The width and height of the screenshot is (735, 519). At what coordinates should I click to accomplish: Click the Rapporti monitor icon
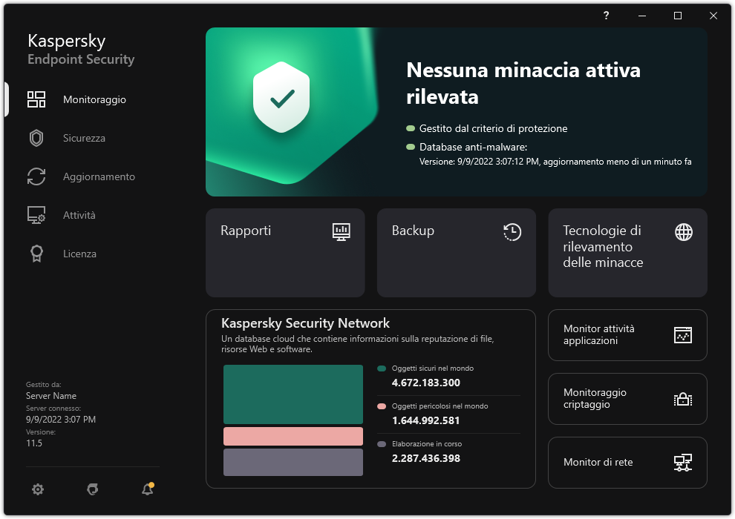pos(342,231)
